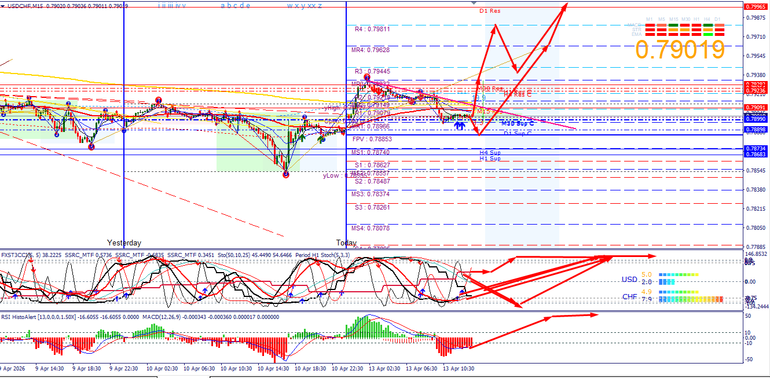The width and height of the screenshot is (770, 378).
Task: Click the 'i ii iii iv v' wave labels
Action: coord(172,5)
